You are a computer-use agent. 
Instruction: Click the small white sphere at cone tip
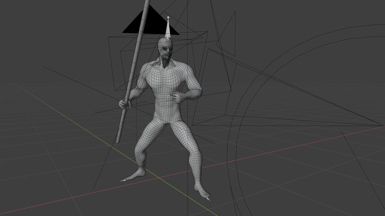tap(168, 17)
